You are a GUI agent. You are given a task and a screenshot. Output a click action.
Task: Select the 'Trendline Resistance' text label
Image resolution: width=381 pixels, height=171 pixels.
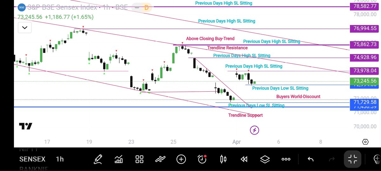pyautogui.click(x=227, y=48)
